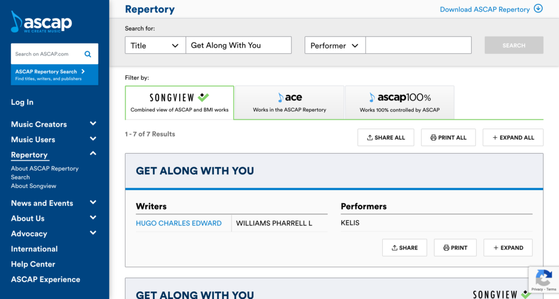Image resolution: width=559 pixels, height=299 pixels.
Task: Click the ASCAP logo in sidebar
Action: point(41,22)
